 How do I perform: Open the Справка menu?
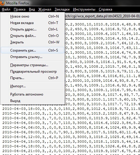click(x=106, y=9)
